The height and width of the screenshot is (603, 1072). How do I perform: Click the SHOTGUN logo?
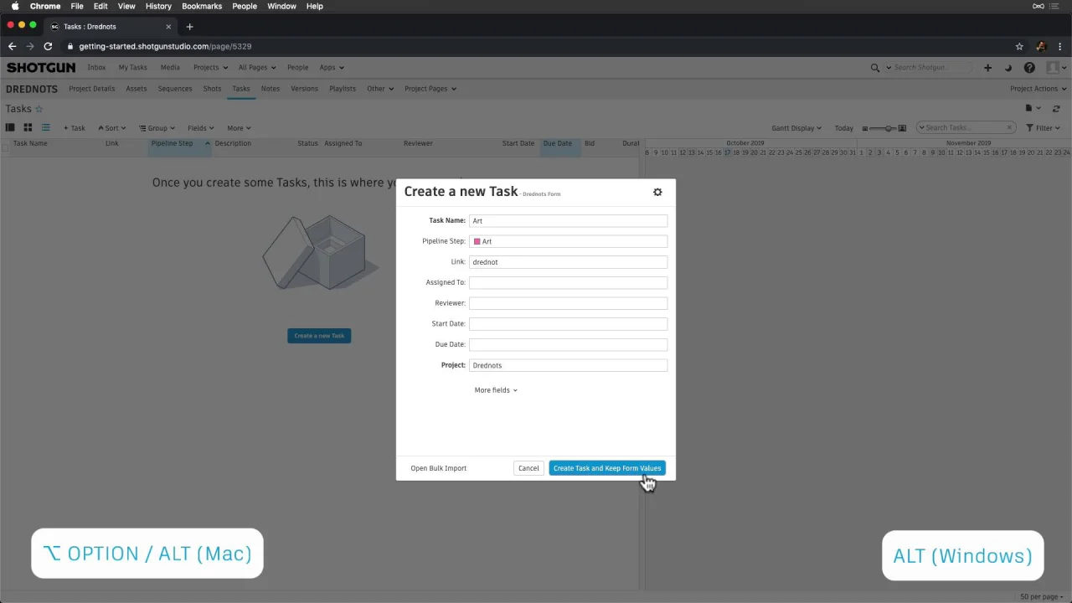[x=41, y=68]
